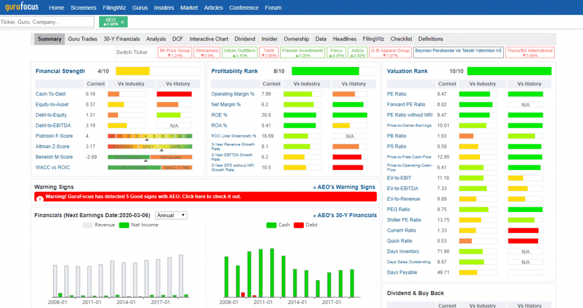Open the WACC vs ROIC link
The width and height of the screenshot is (583, 308).
pos(53,168)
